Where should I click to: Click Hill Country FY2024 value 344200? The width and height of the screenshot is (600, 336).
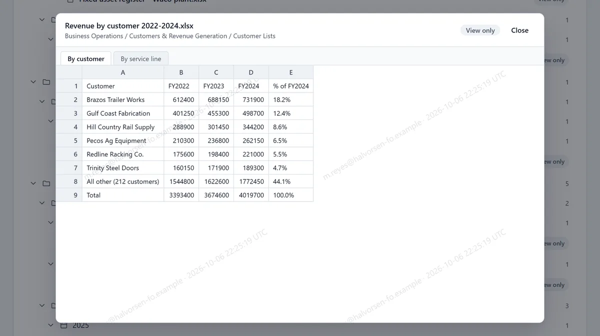[x=251, y=127]
